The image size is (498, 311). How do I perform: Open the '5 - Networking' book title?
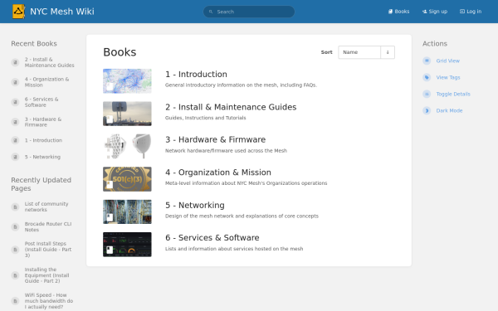(x=195, y=206)
